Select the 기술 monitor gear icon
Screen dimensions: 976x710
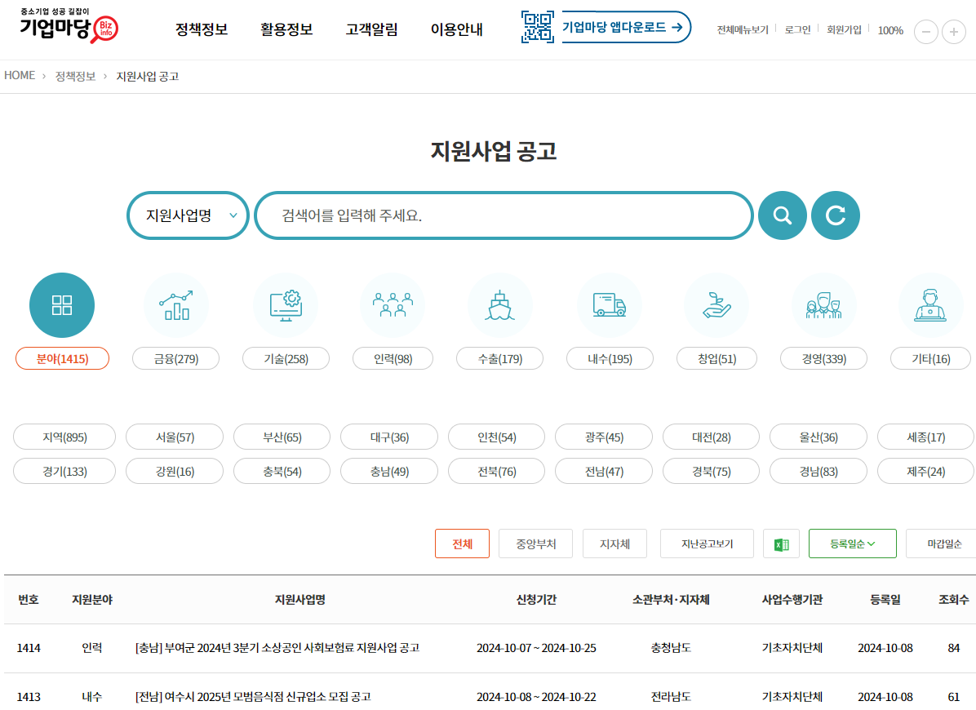tap(286, 305)
